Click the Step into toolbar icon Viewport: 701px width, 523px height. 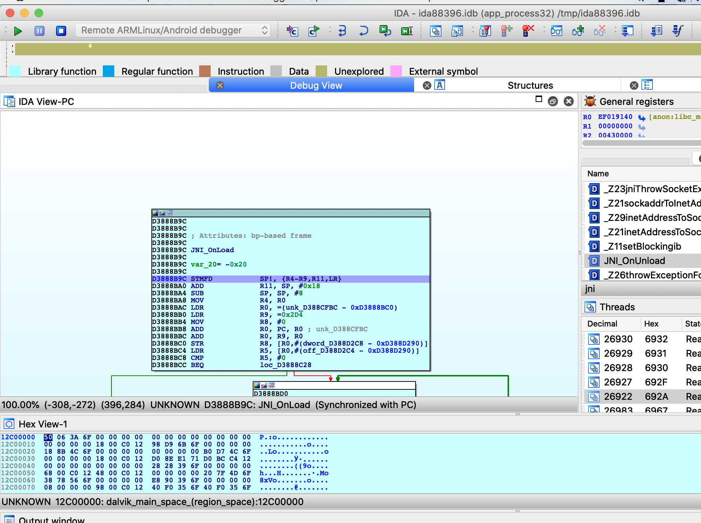click(x=342, y=31)
